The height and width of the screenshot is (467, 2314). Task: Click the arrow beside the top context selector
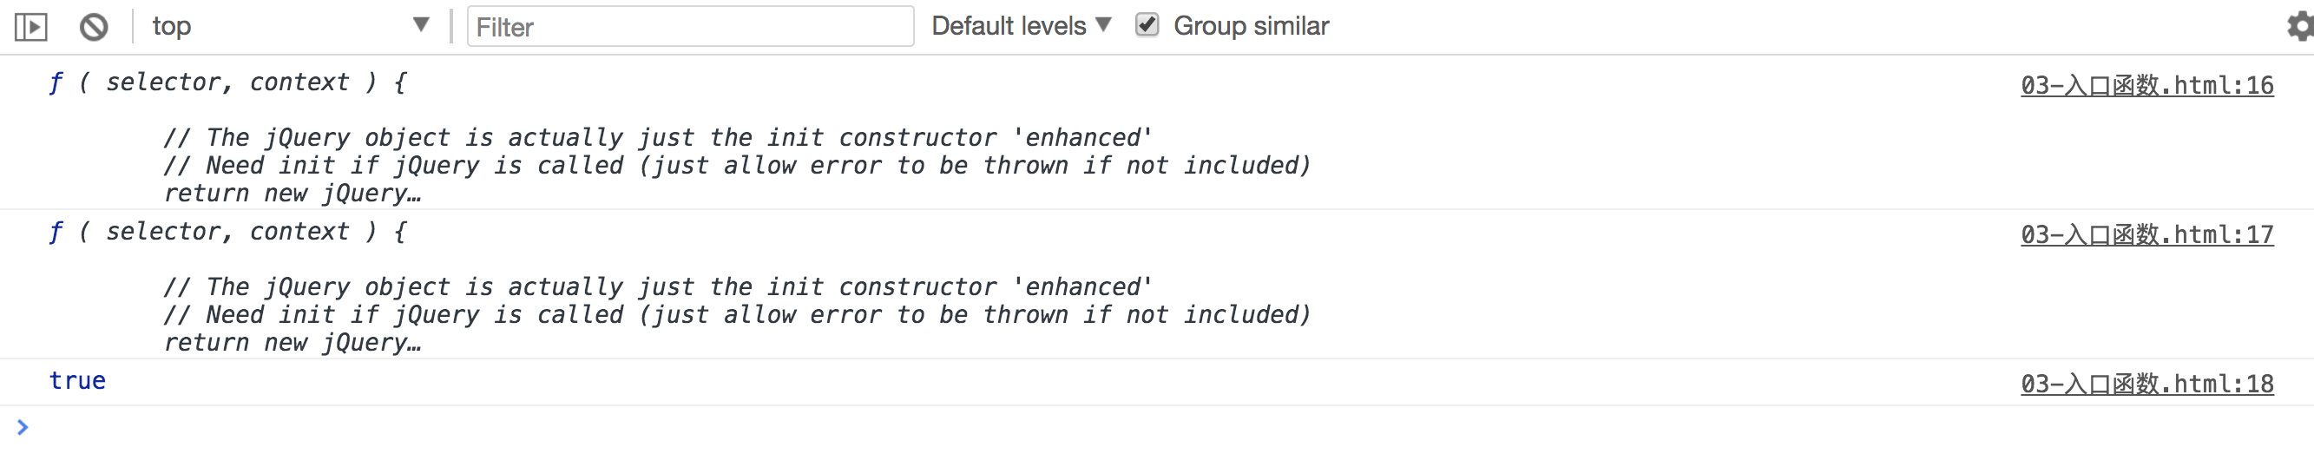420,25
